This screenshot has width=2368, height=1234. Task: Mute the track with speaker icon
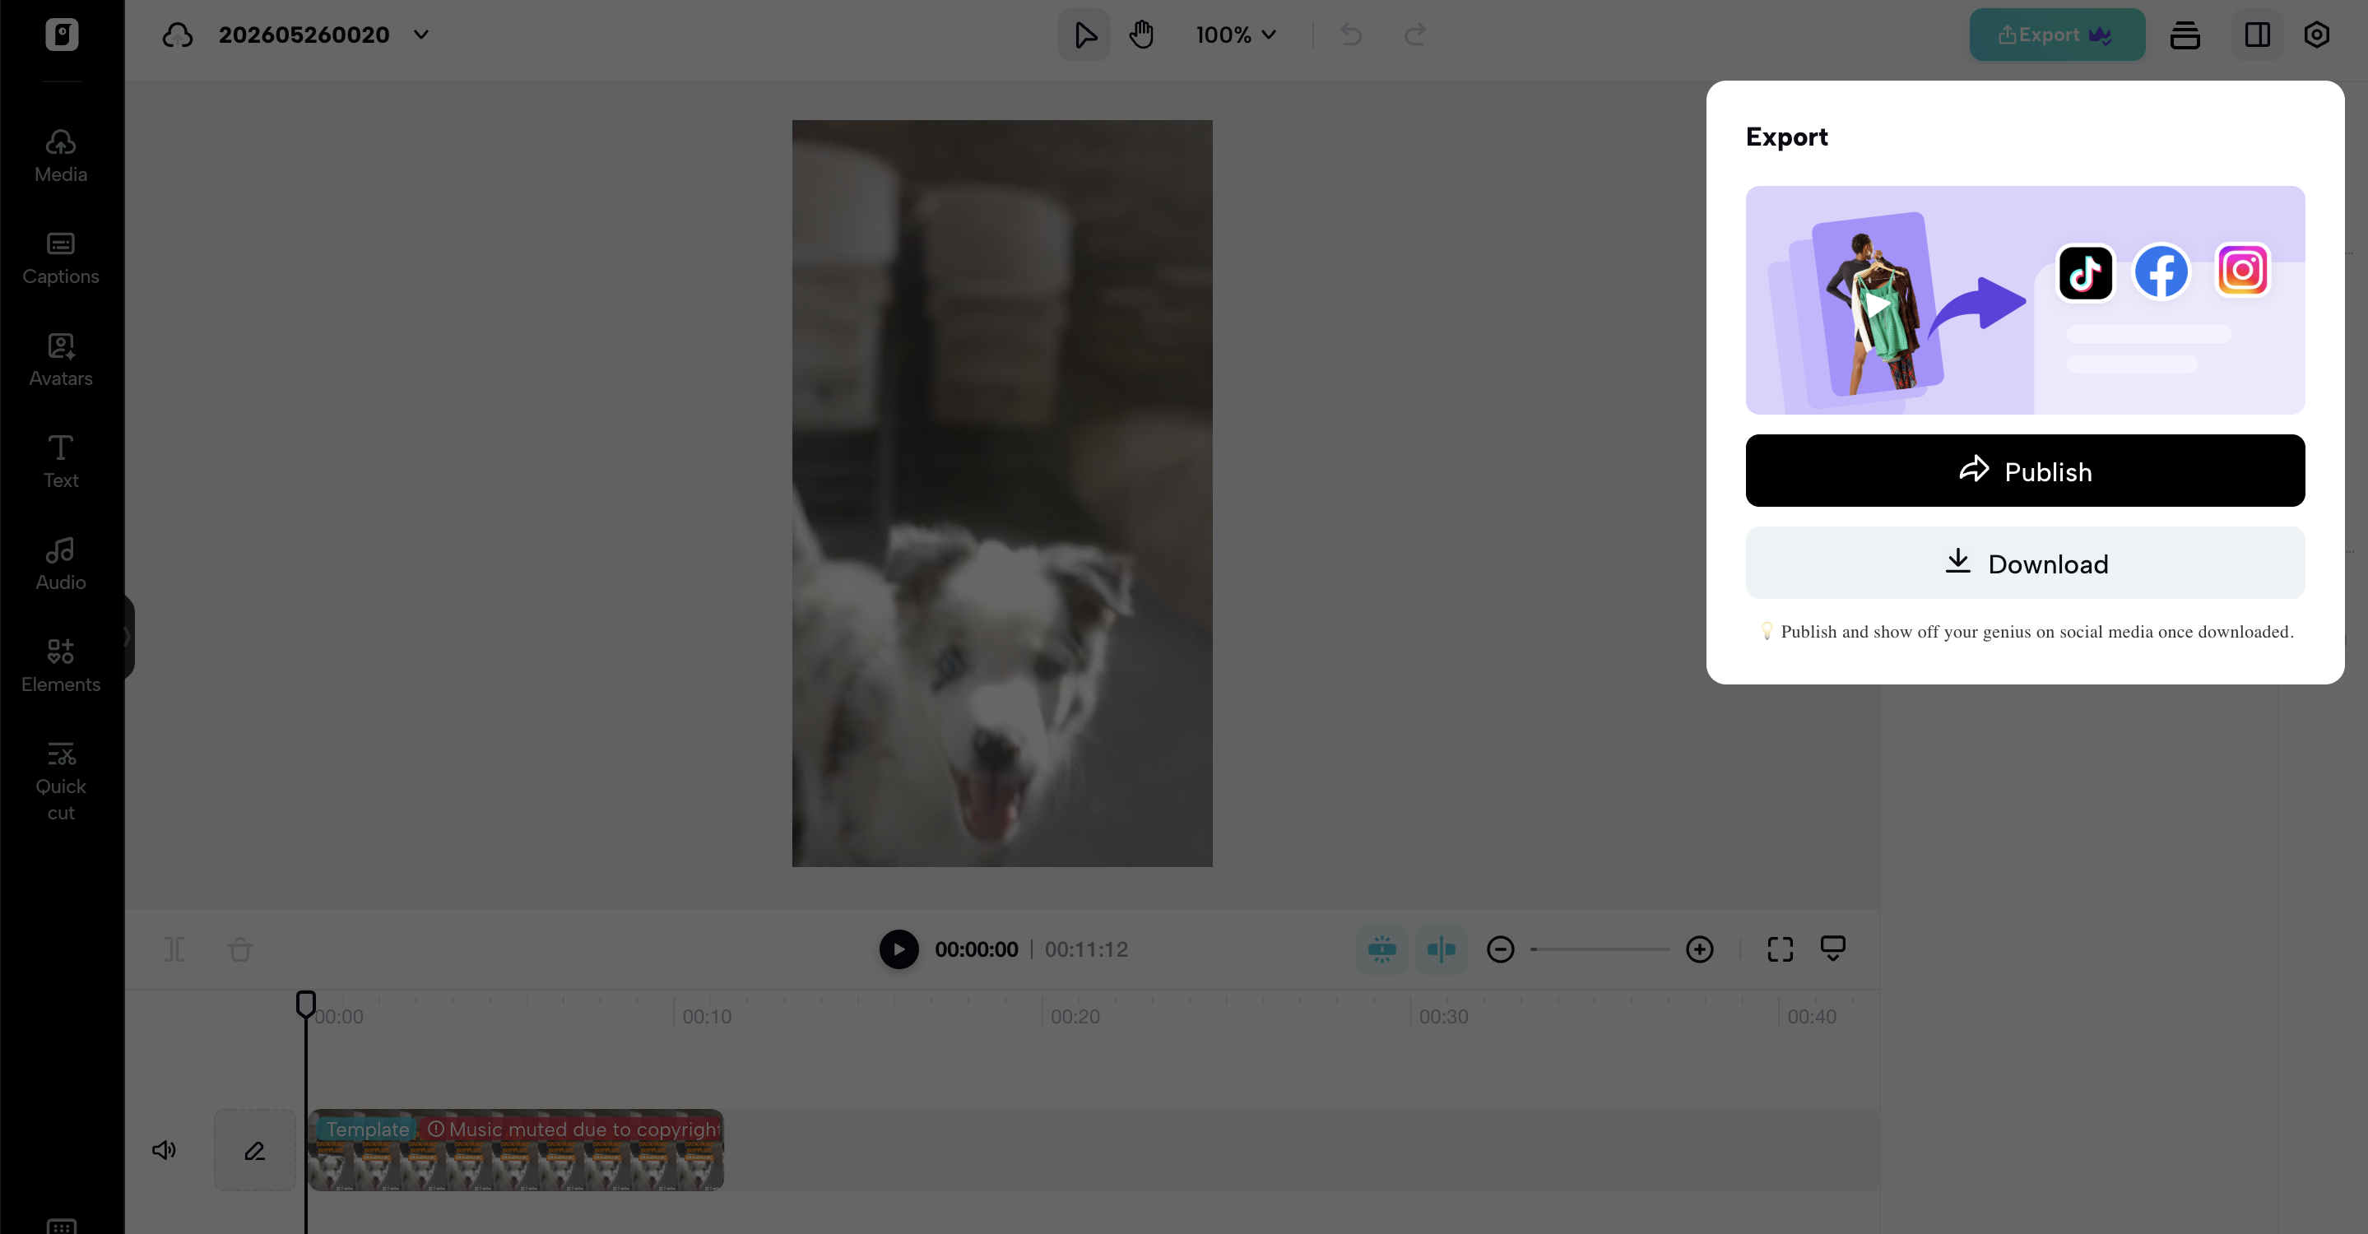coord(164,1149)
